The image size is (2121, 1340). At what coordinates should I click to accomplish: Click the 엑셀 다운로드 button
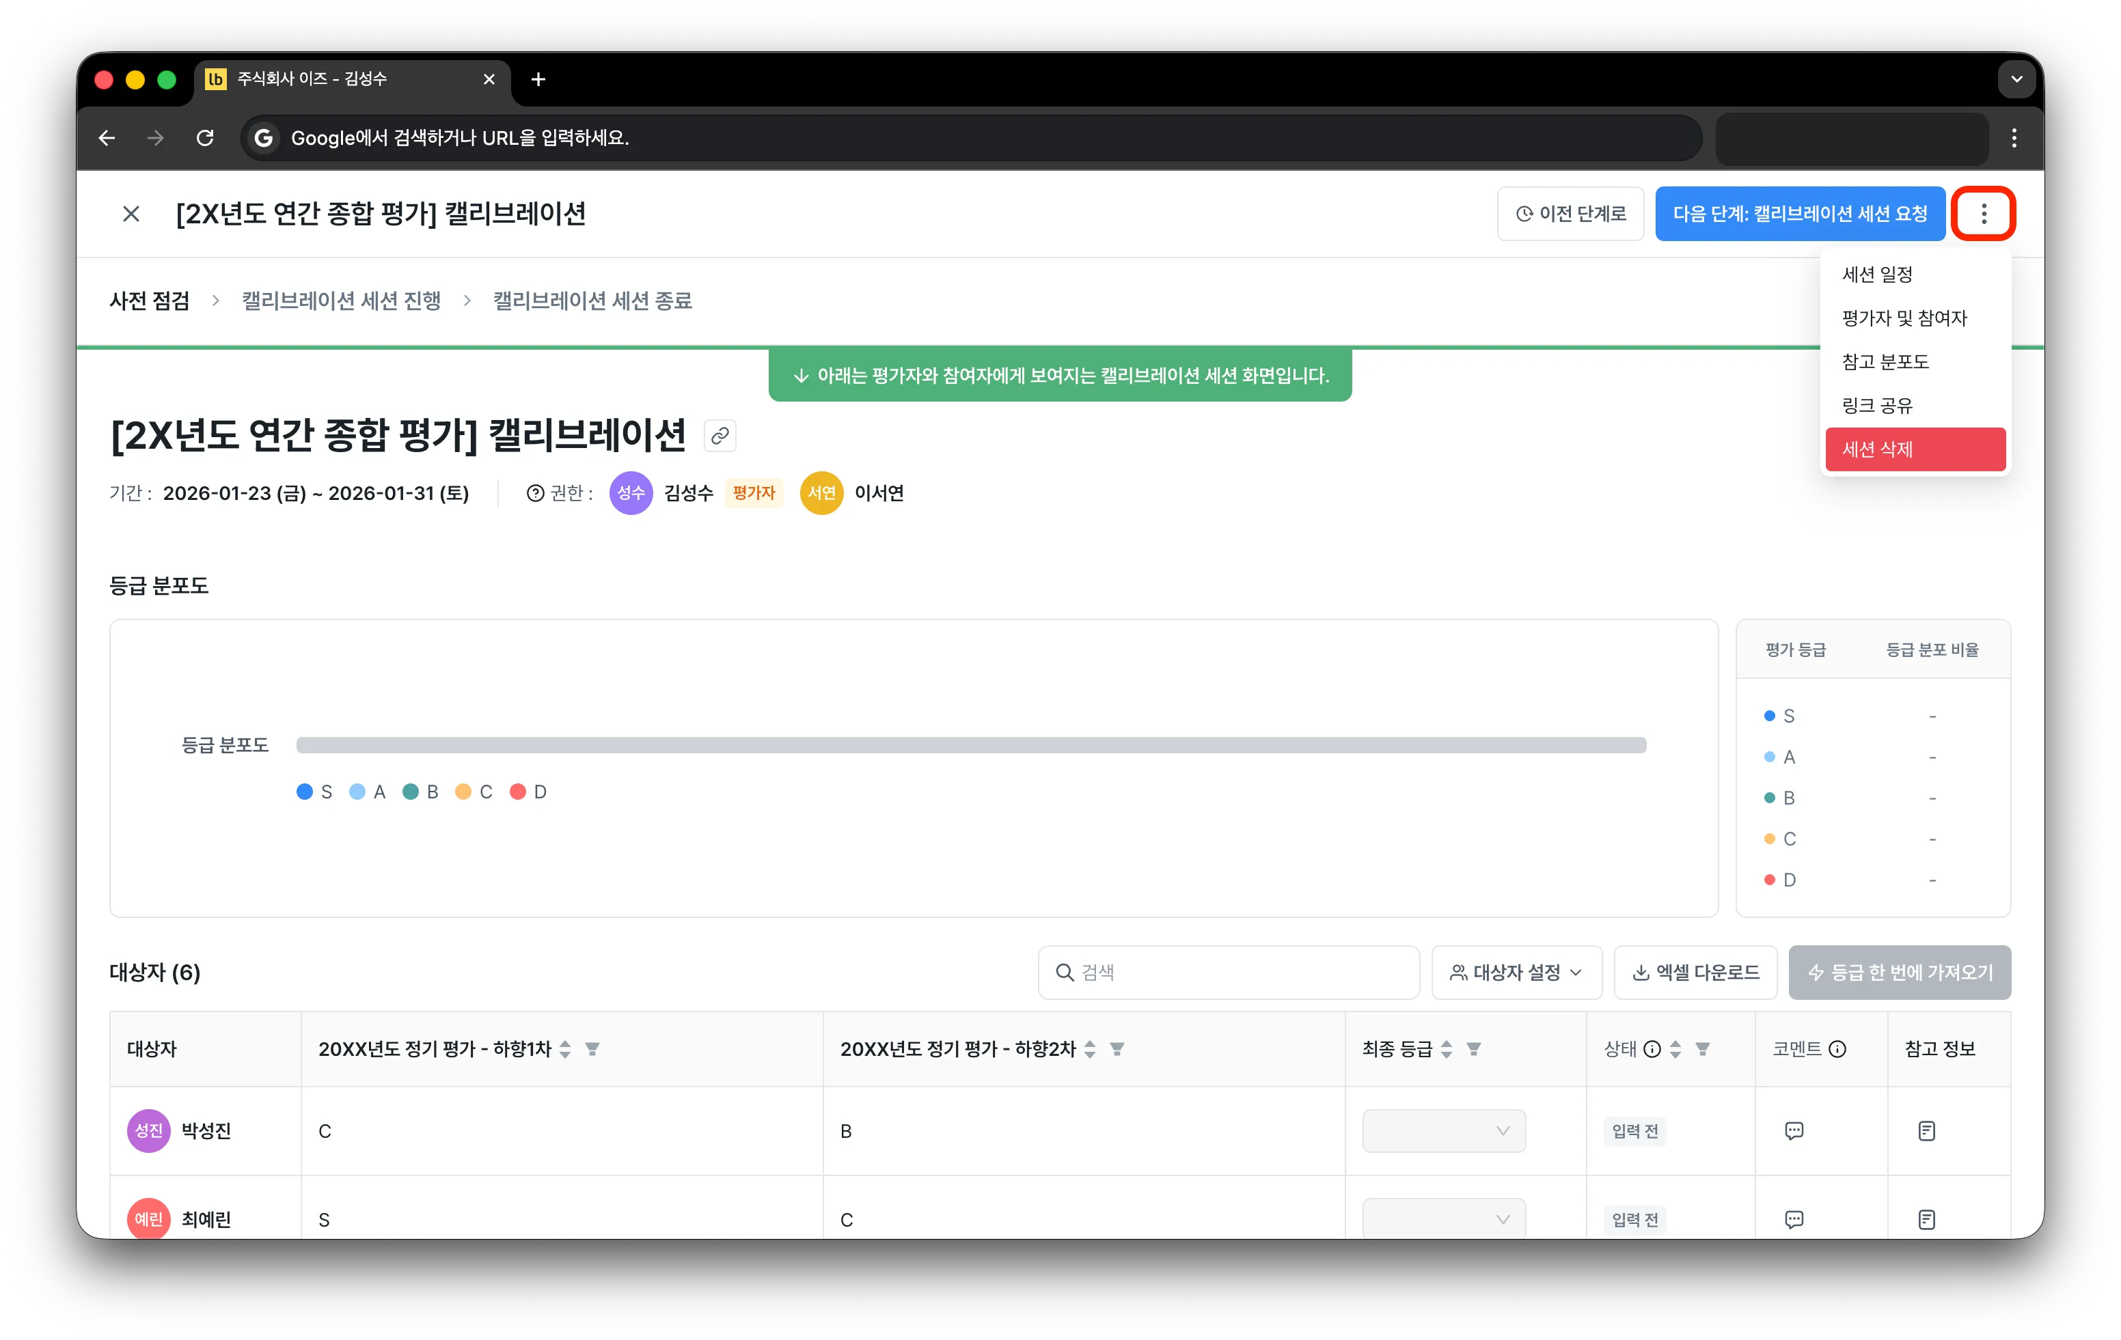1695,972
